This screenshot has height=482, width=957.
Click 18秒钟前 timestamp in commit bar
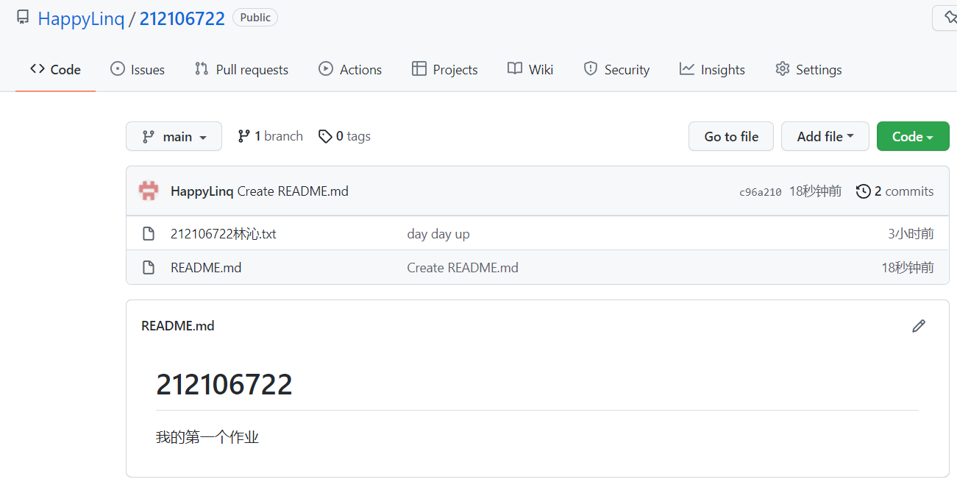(x=815, y=191)
